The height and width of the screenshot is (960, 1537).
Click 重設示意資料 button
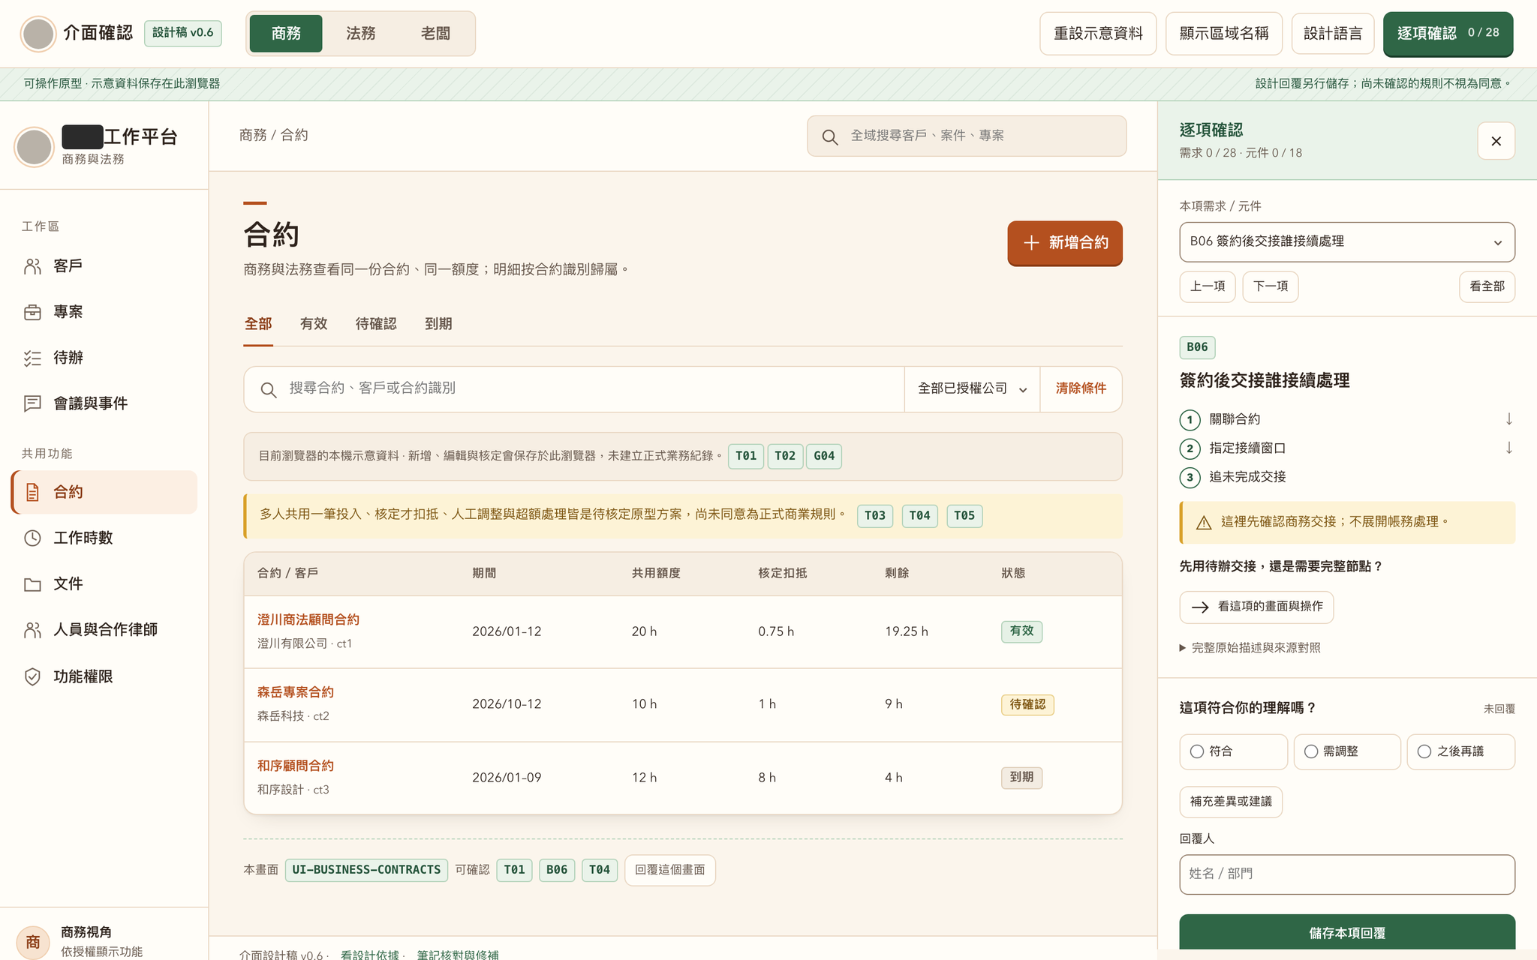(x=1098, y=33)
